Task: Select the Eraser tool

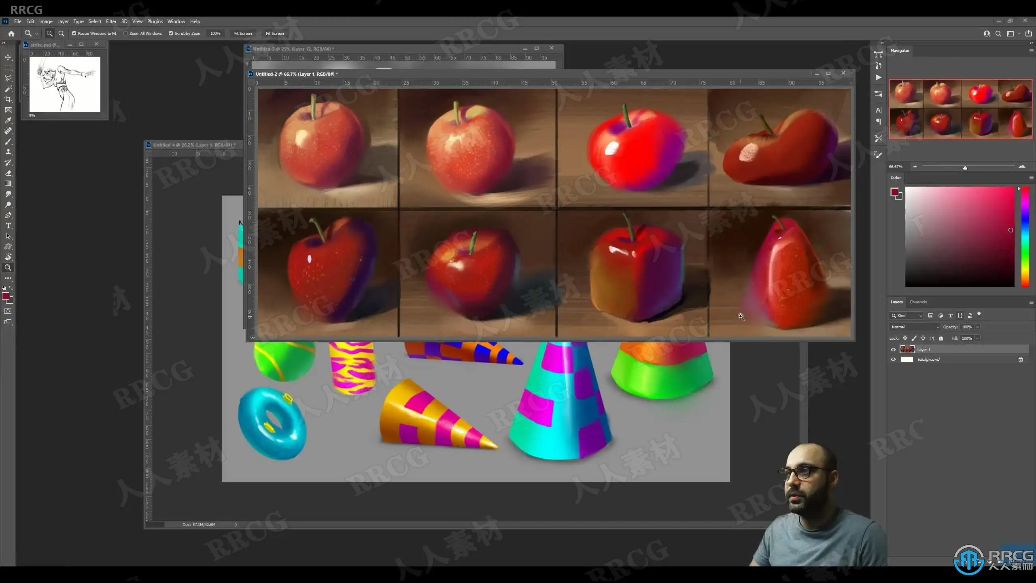Action: point(8,173)
